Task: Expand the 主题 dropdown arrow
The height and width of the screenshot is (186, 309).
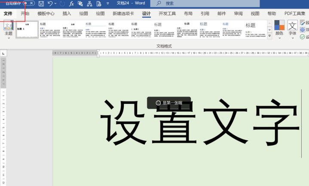Action: 9,38
